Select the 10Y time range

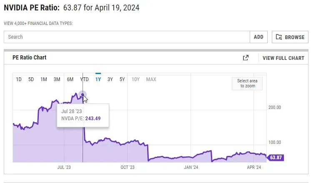(x=135, y=79)
